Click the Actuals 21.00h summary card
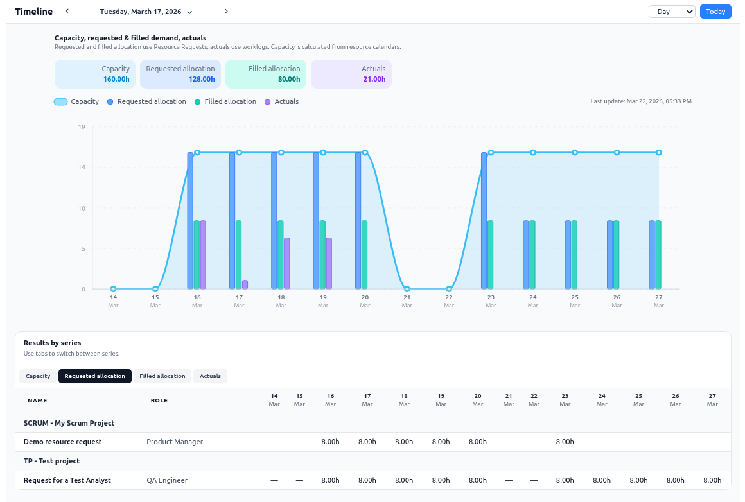This screenshot has height=502, width=745. pyautogui.click(x=351, y=74)
